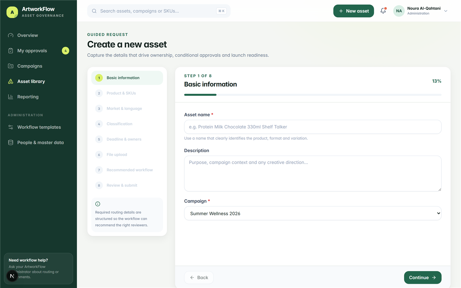Click the My approvals count badge
Screen dimensions: 461x288
click(65, 51)
